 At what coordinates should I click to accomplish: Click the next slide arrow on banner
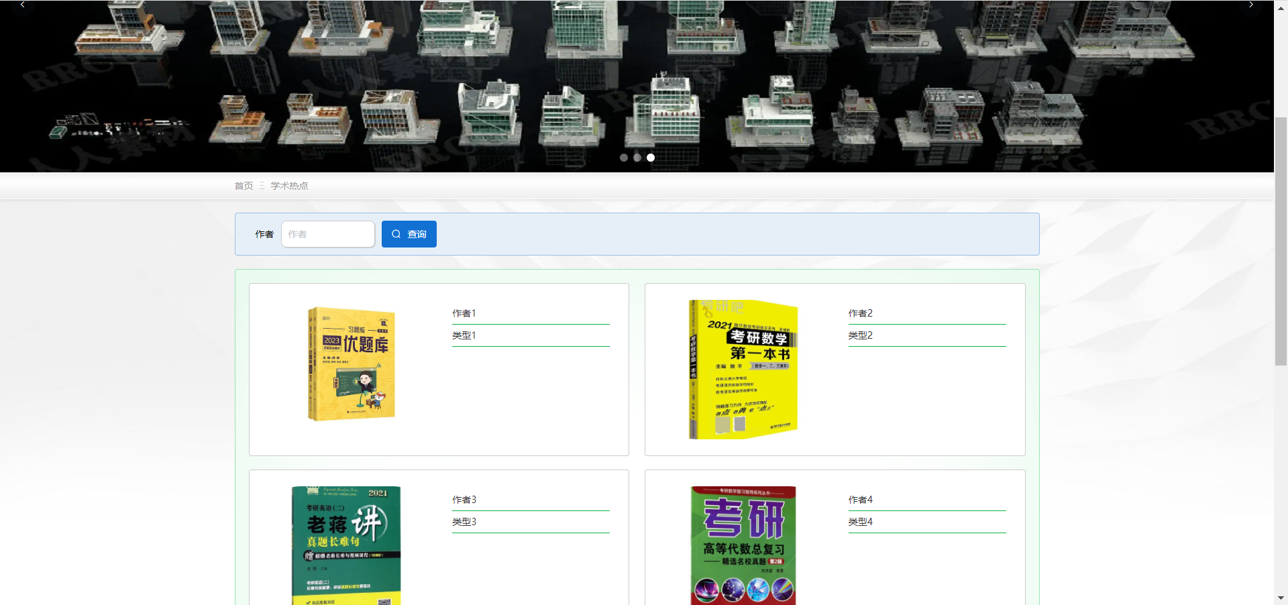pyautogui.click(x=1250, y=5)
